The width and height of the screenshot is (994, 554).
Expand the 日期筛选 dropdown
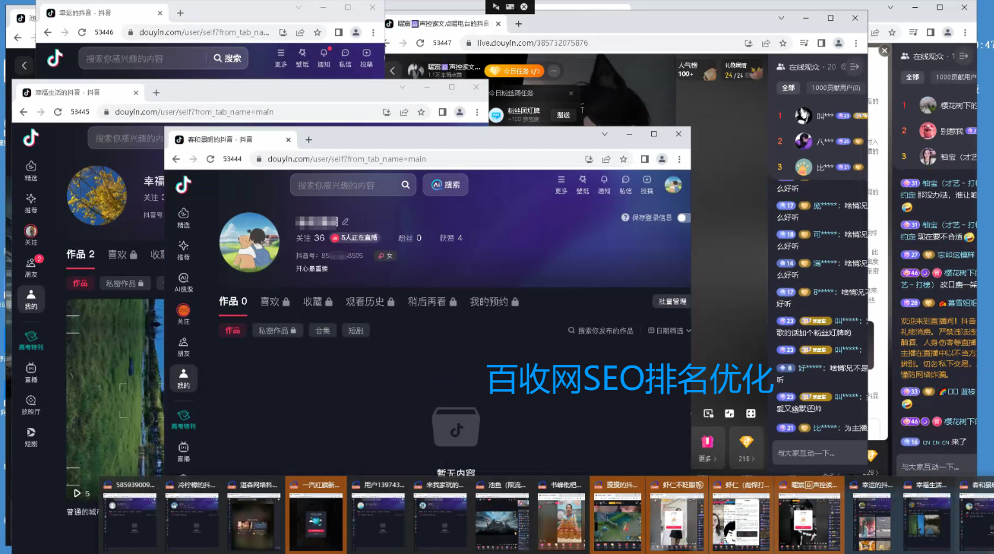[x=669, y=331]
